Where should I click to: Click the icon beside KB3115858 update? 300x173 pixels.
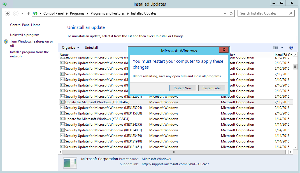[62, 113]
